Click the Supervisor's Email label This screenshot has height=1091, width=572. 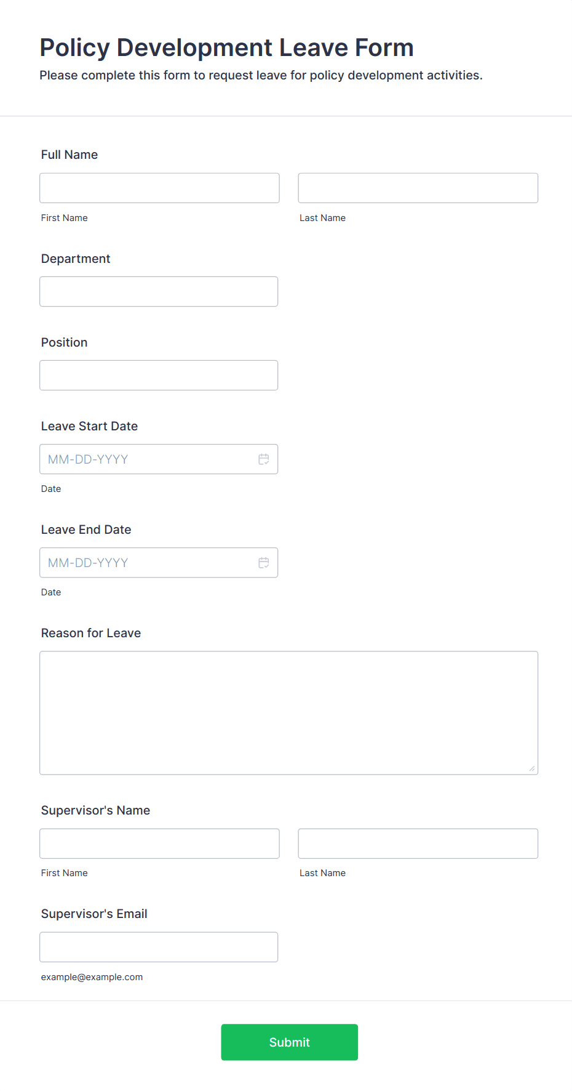(x=94, y=914)
